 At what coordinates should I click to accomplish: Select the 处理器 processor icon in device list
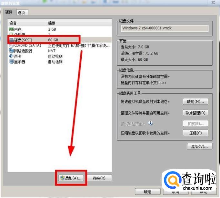[x=12, y=34]
